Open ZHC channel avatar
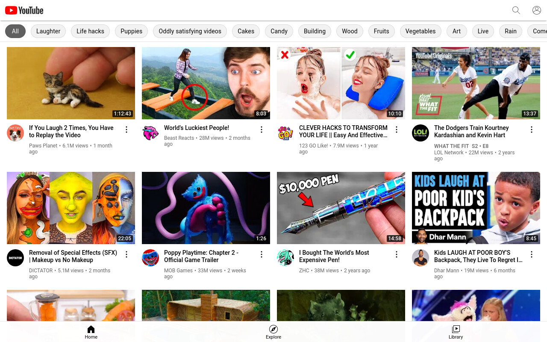Viewport: 547px width, 342px height. click(285, 258)
